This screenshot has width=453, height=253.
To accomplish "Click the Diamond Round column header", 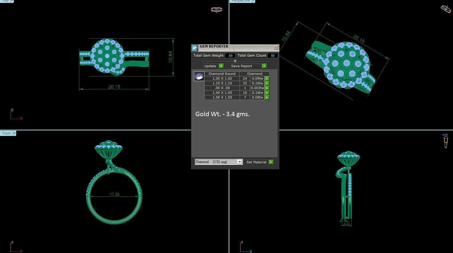I will [222, 74].
